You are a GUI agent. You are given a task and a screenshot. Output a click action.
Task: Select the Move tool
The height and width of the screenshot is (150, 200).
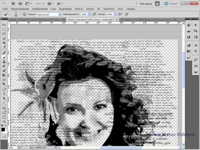4,25
